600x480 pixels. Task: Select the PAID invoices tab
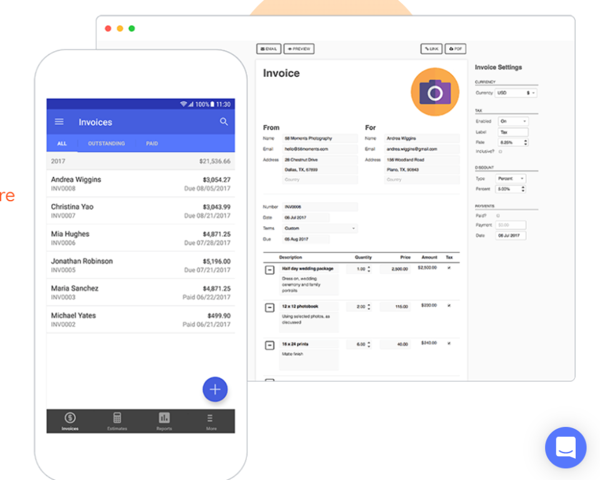[152, 143]
